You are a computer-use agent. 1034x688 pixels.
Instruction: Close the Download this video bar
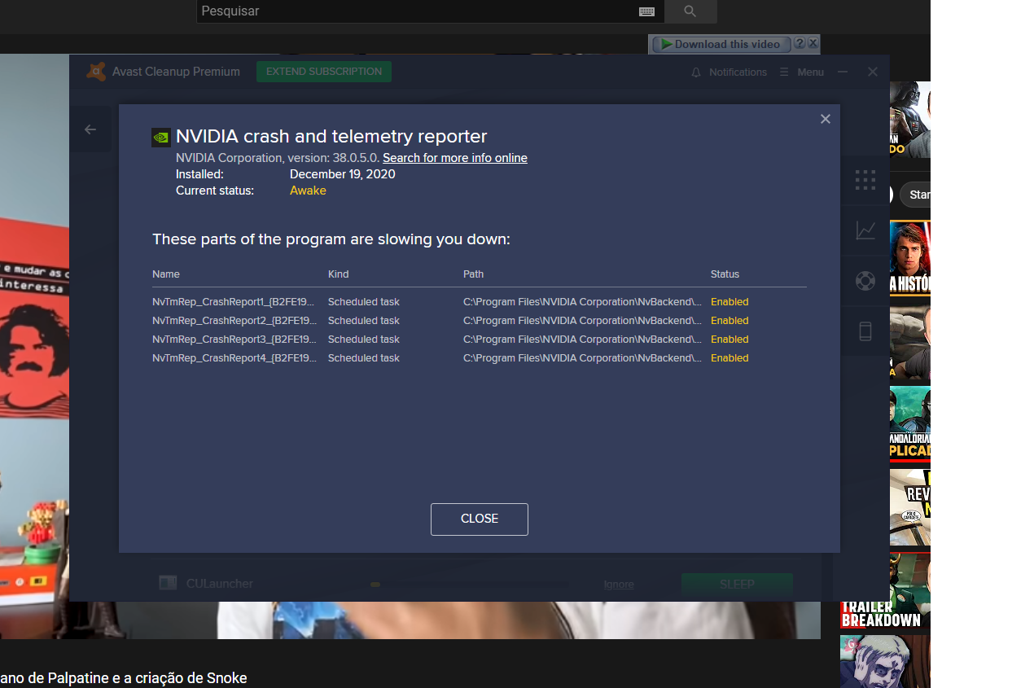(x=813, y=43)
